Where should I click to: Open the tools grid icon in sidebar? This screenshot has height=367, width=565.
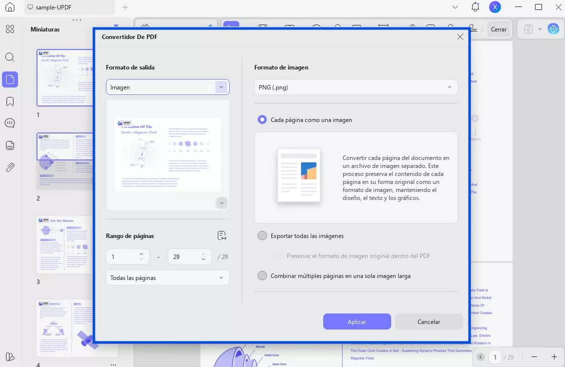[10, 29]
